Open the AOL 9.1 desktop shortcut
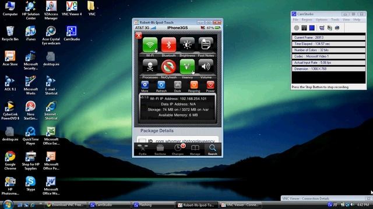This screenshot has height=209, width=373. pyautogui.click(x=10, y=84)
